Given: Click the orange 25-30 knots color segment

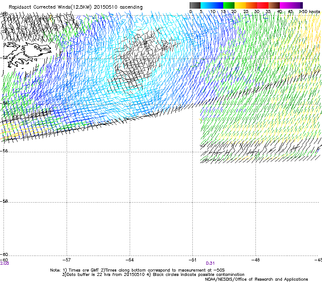Looking at the screenshot, I should [x=252, y=5].
